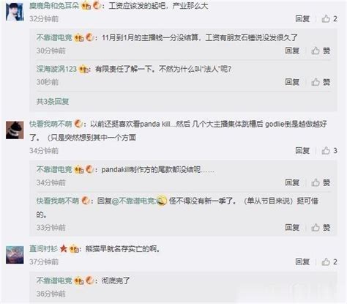Click the @不靠谱电竞 mention link

pyautogui.click(x=133, y=201)
